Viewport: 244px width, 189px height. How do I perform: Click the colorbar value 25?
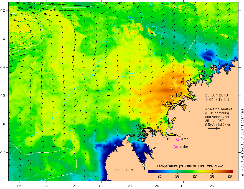point(159,176)
